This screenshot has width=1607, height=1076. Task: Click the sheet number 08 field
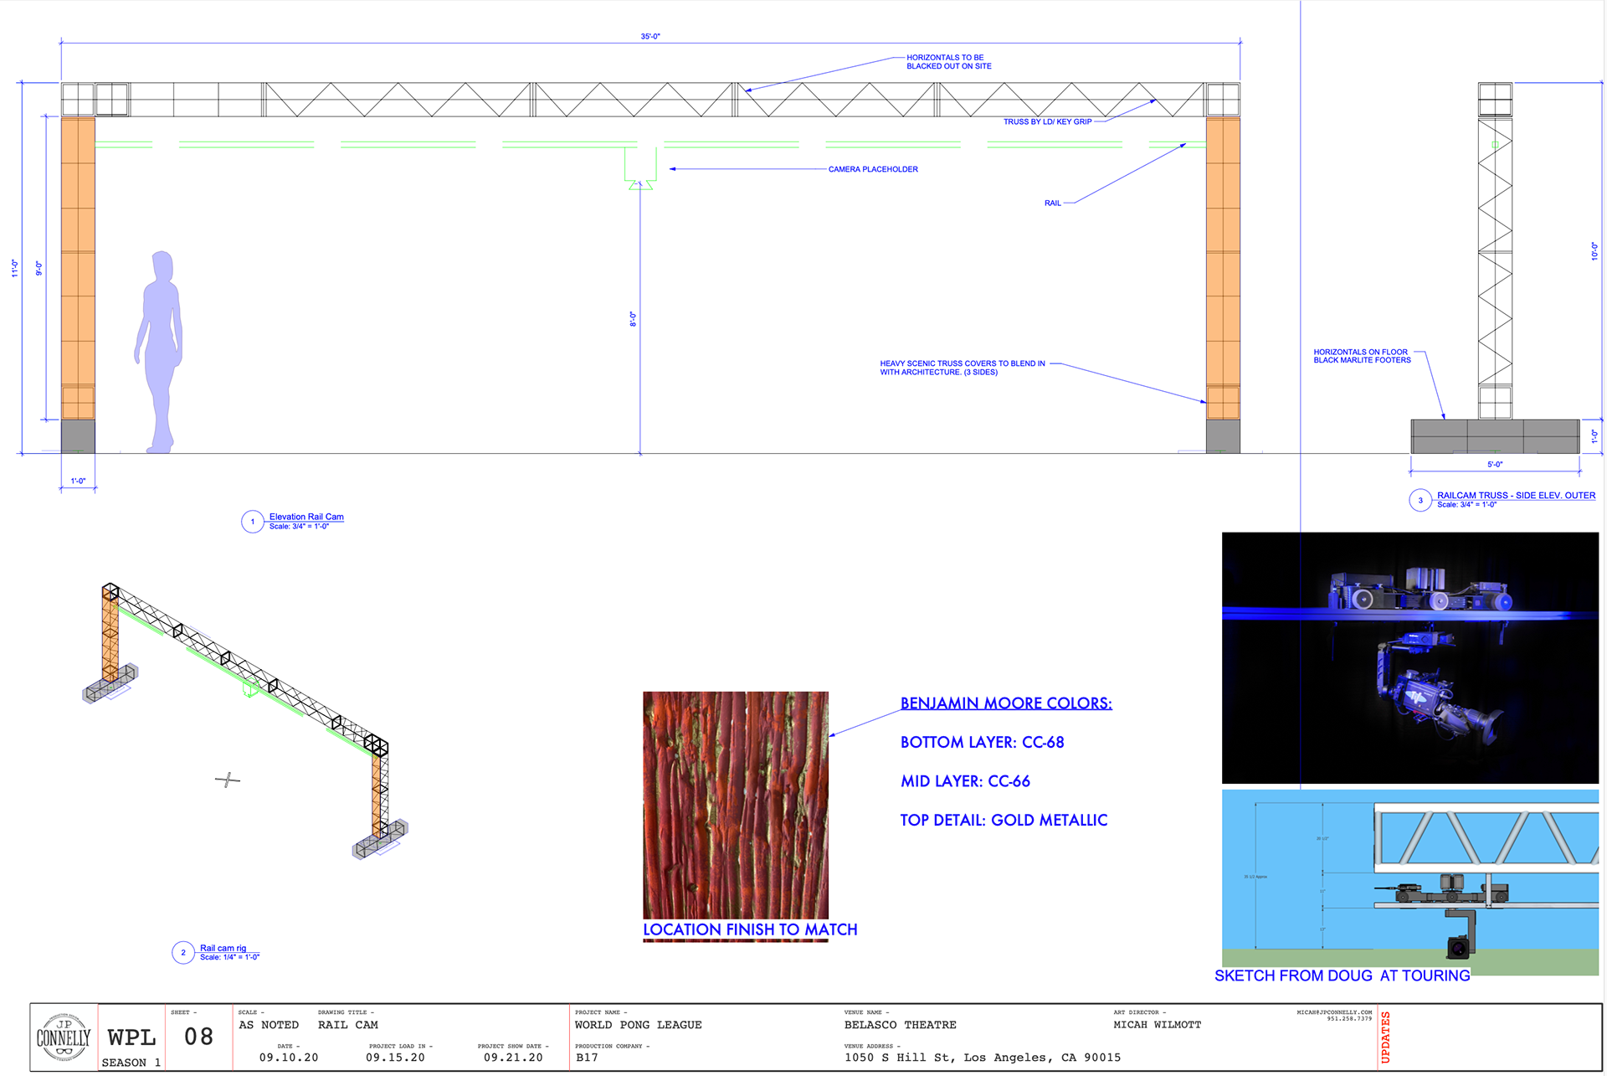coord(199,1037)
